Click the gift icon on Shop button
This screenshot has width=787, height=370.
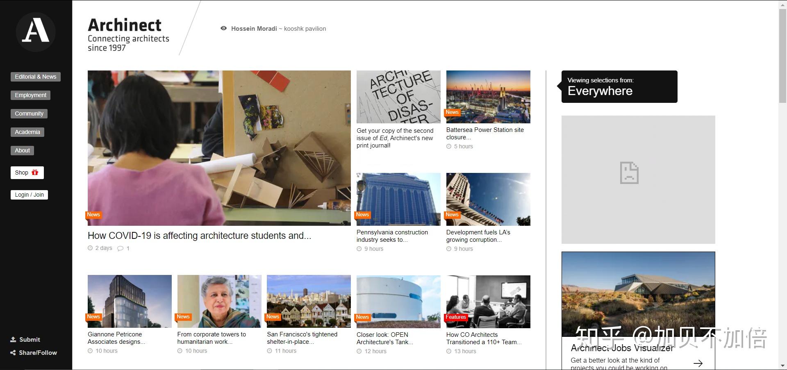click(35, 173)
